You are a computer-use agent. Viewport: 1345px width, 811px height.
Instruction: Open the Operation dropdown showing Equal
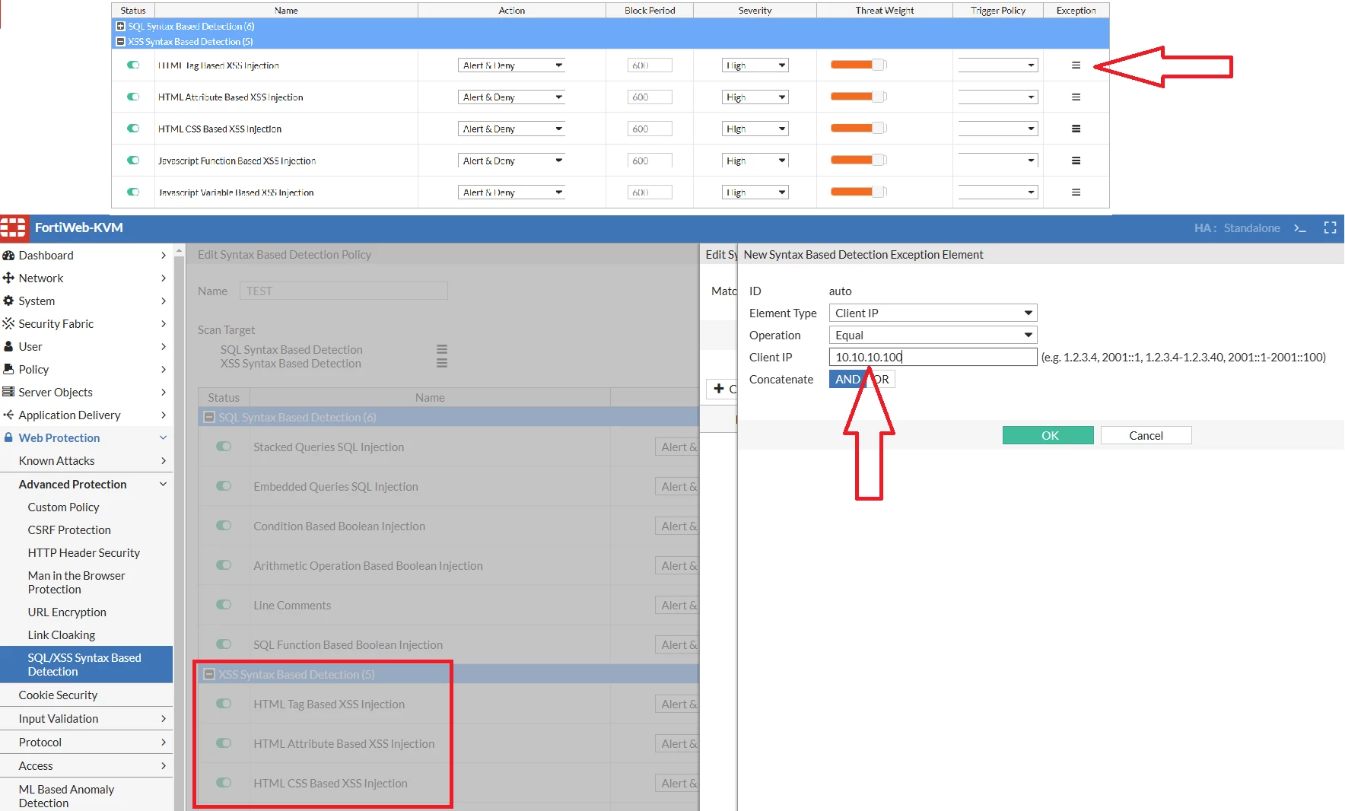point(933,336)
